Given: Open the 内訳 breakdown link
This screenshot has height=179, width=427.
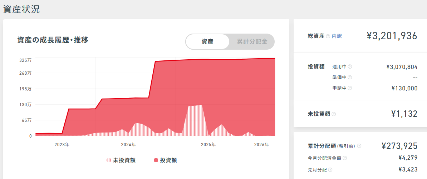Looking at the screenshot, I should pos(337,36).
